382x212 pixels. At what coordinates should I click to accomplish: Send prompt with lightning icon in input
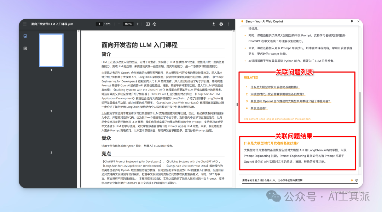[x=352, y=180]
